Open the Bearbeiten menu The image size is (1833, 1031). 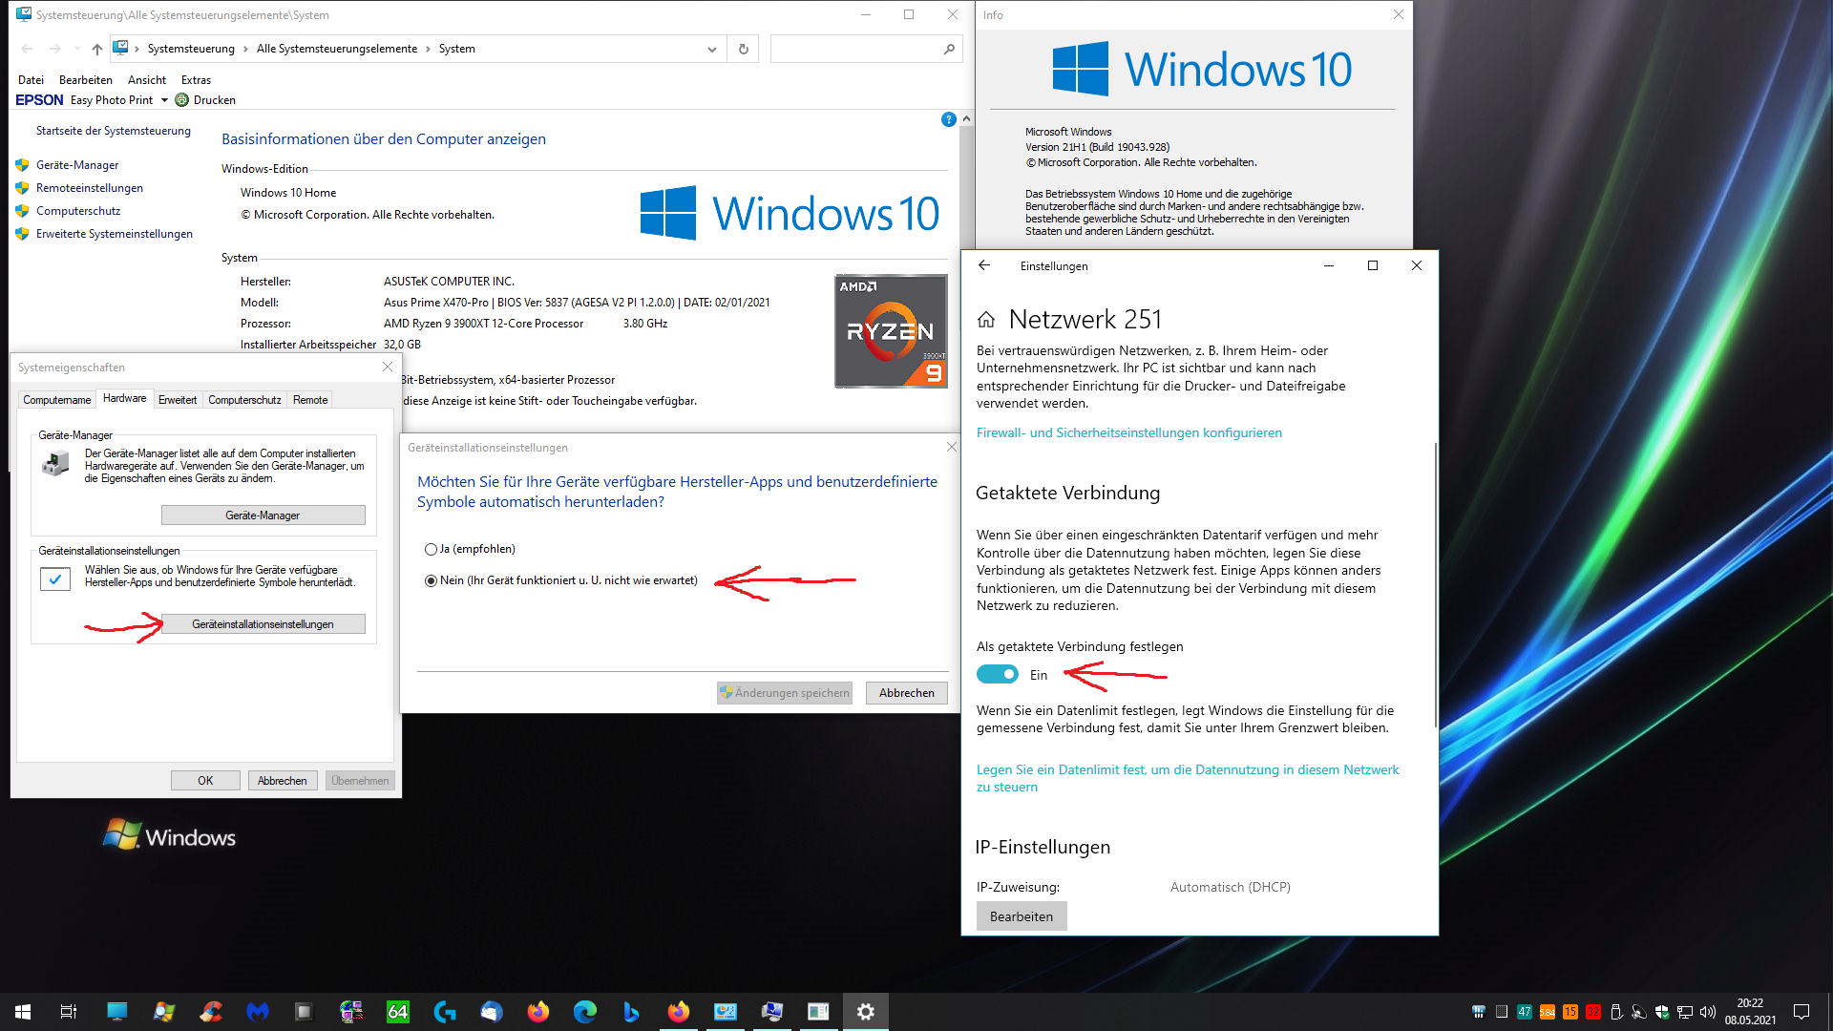click(x=86, y=80)
